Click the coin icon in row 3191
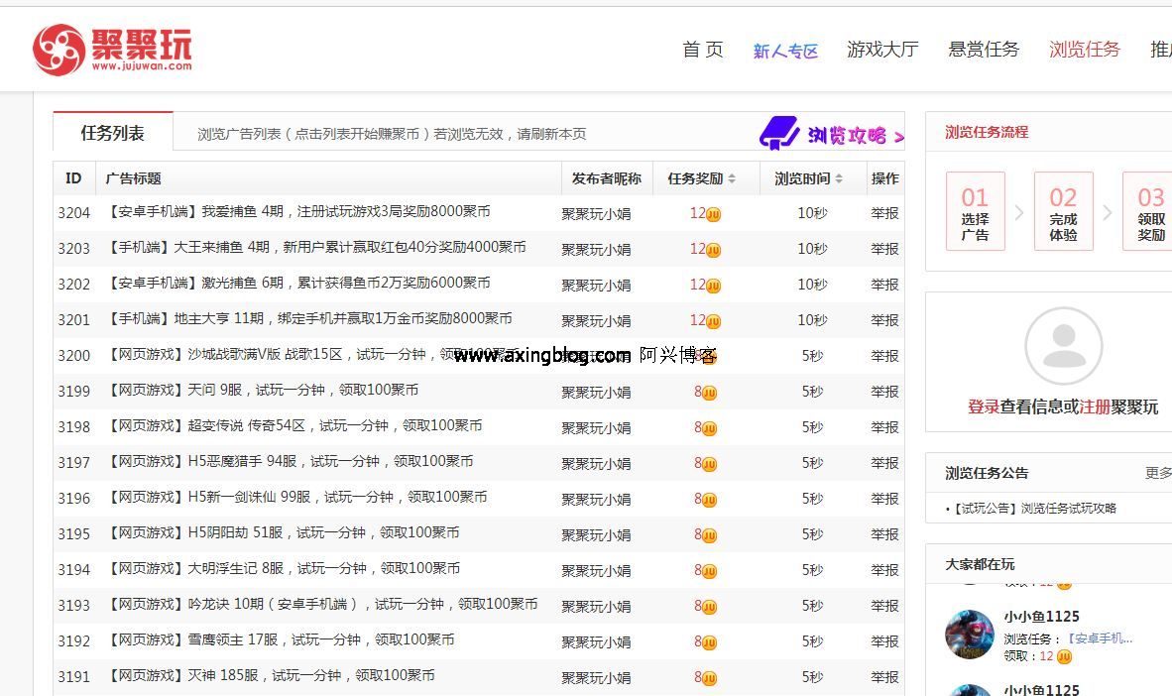 click(x=709, y=678)
